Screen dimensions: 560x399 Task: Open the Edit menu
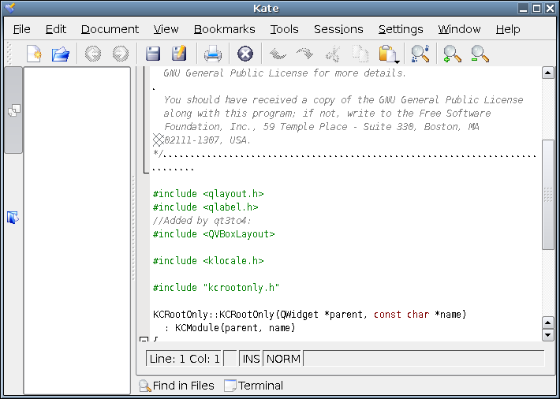[x=56, y=29]
